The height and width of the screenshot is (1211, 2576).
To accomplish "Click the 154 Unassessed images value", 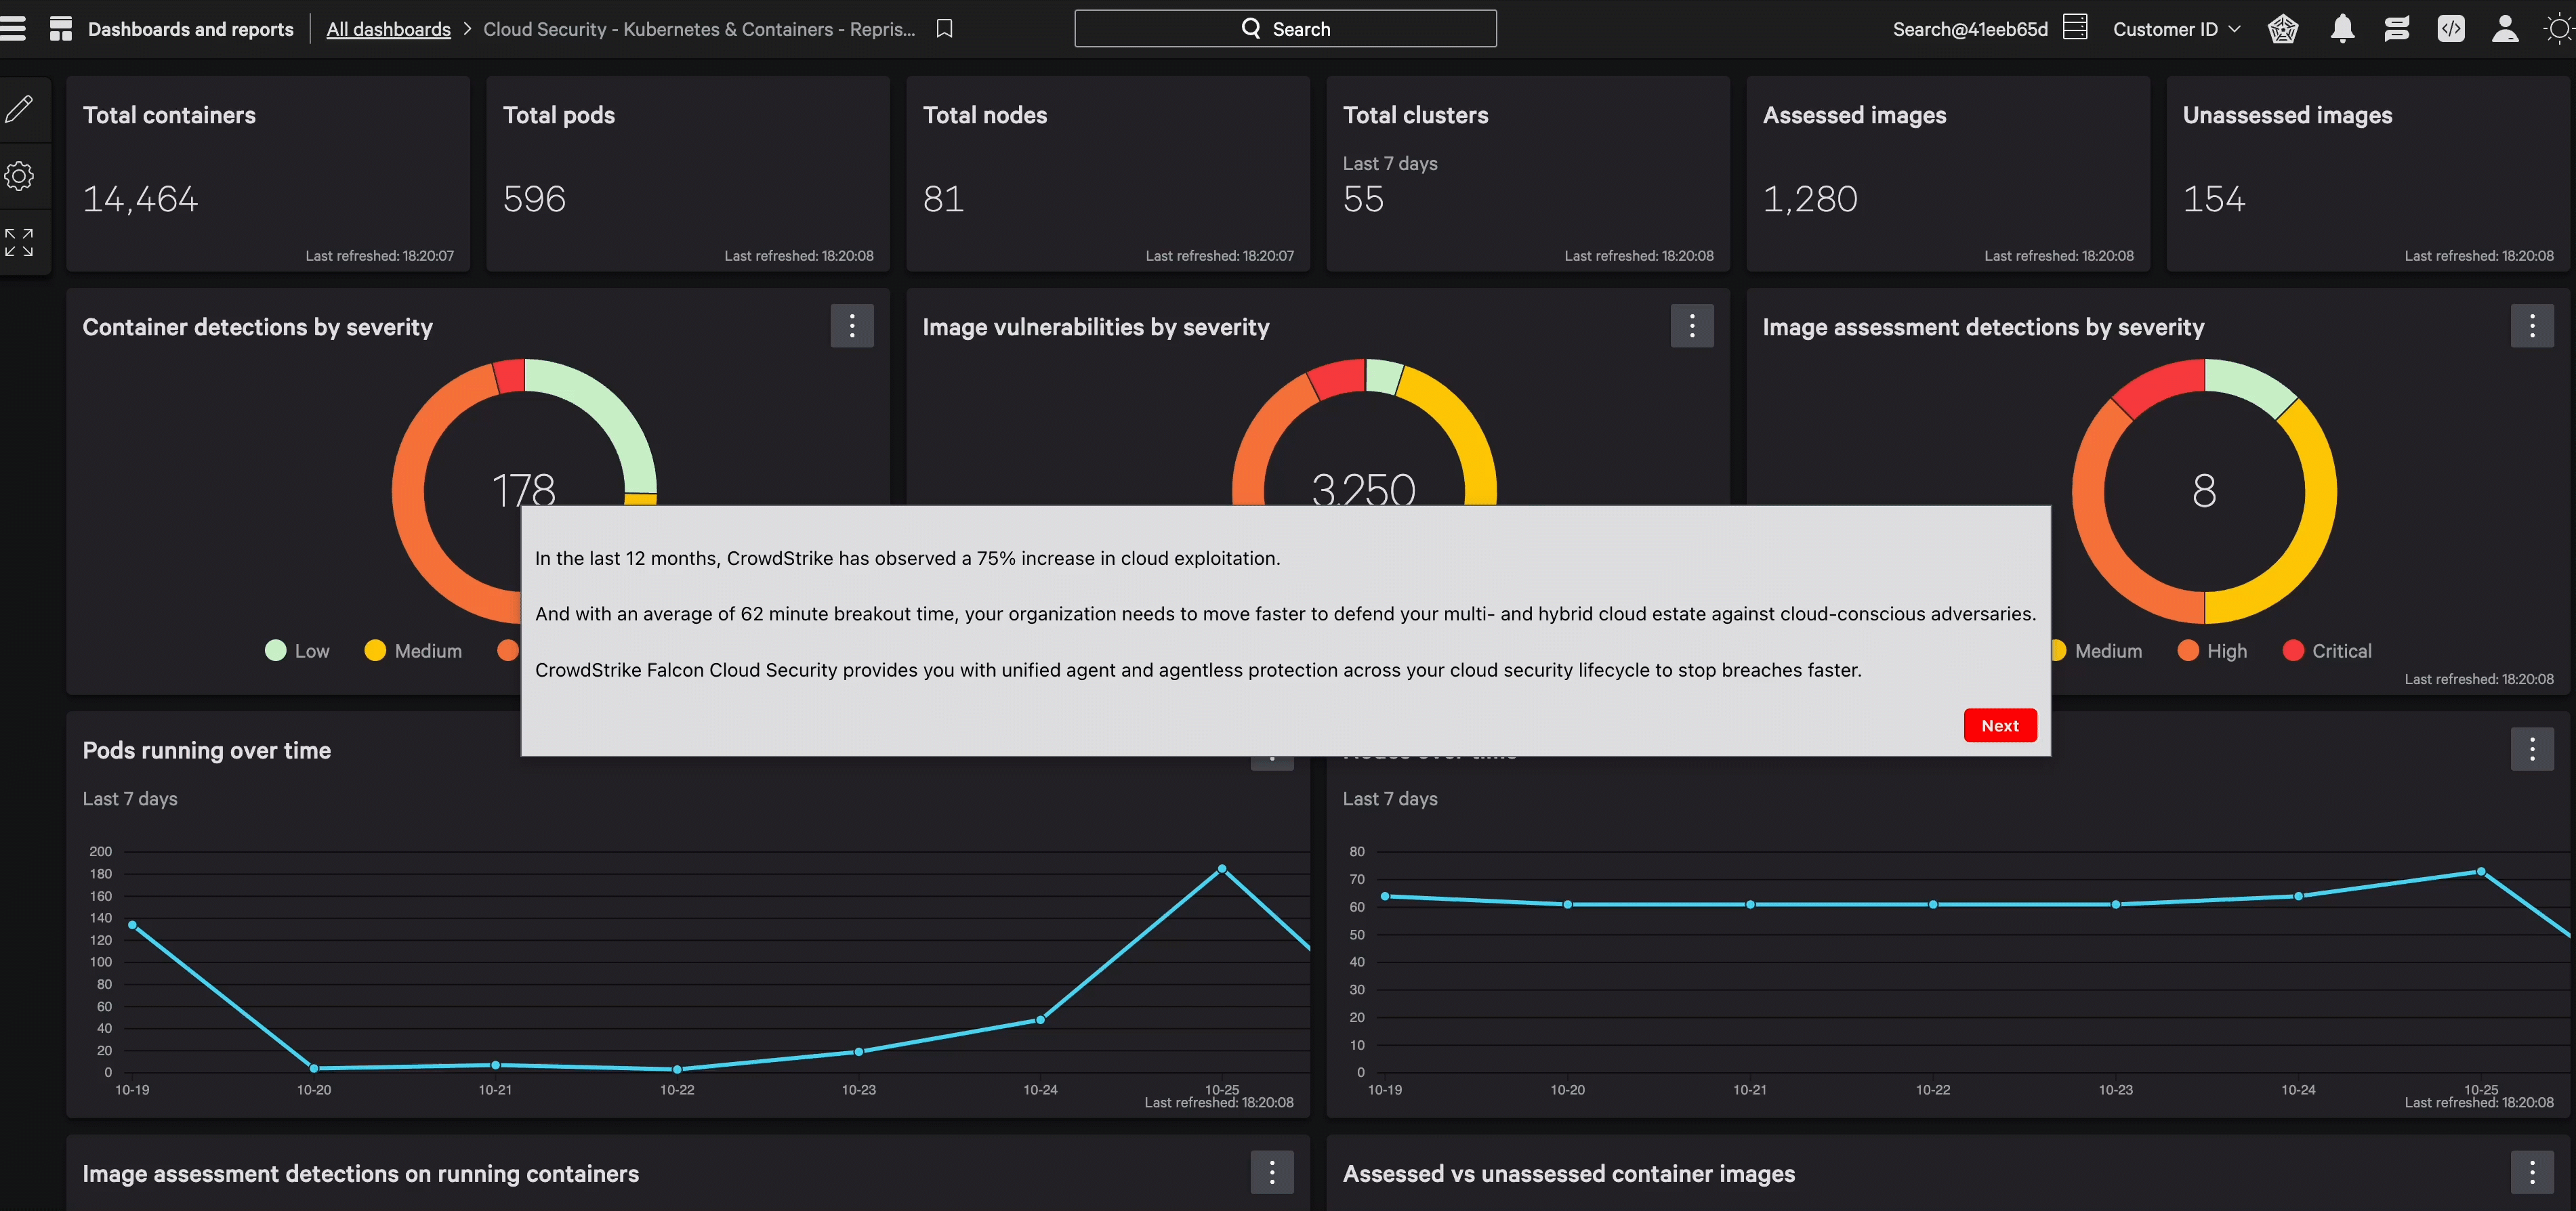I will pyautogui.click(x=2214, y=199).
